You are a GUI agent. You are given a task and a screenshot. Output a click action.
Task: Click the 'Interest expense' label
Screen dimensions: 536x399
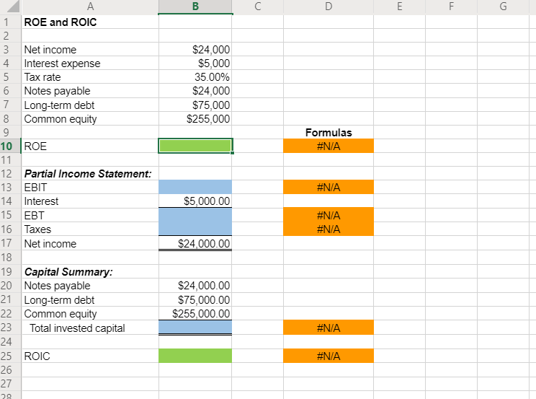pyautogui.click(x=62, y=63)
